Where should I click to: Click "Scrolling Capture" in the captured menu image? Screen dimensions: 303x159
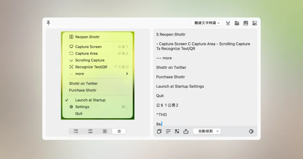coord(90,60)
